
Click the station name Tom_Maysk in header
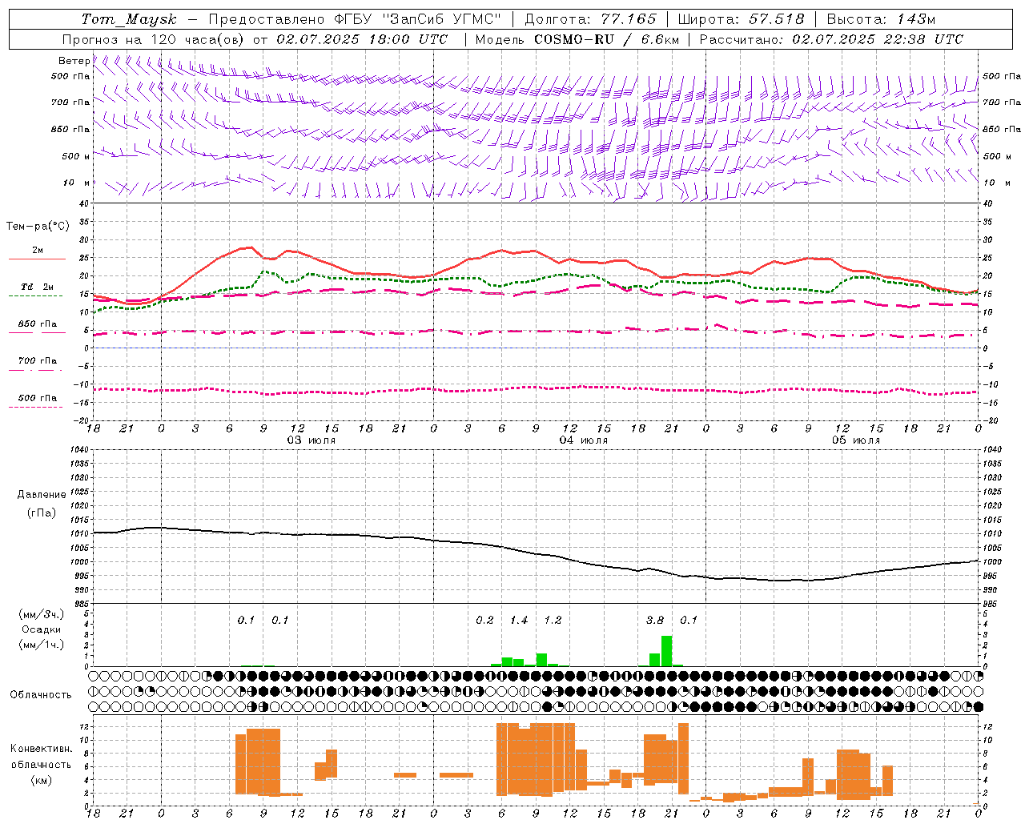(x=130, y=19)
